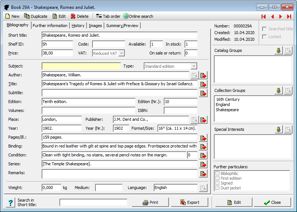Viewport: 297px width, 212px height.
Task: Click the New record toolbar icon
Action: coord(7,16)
